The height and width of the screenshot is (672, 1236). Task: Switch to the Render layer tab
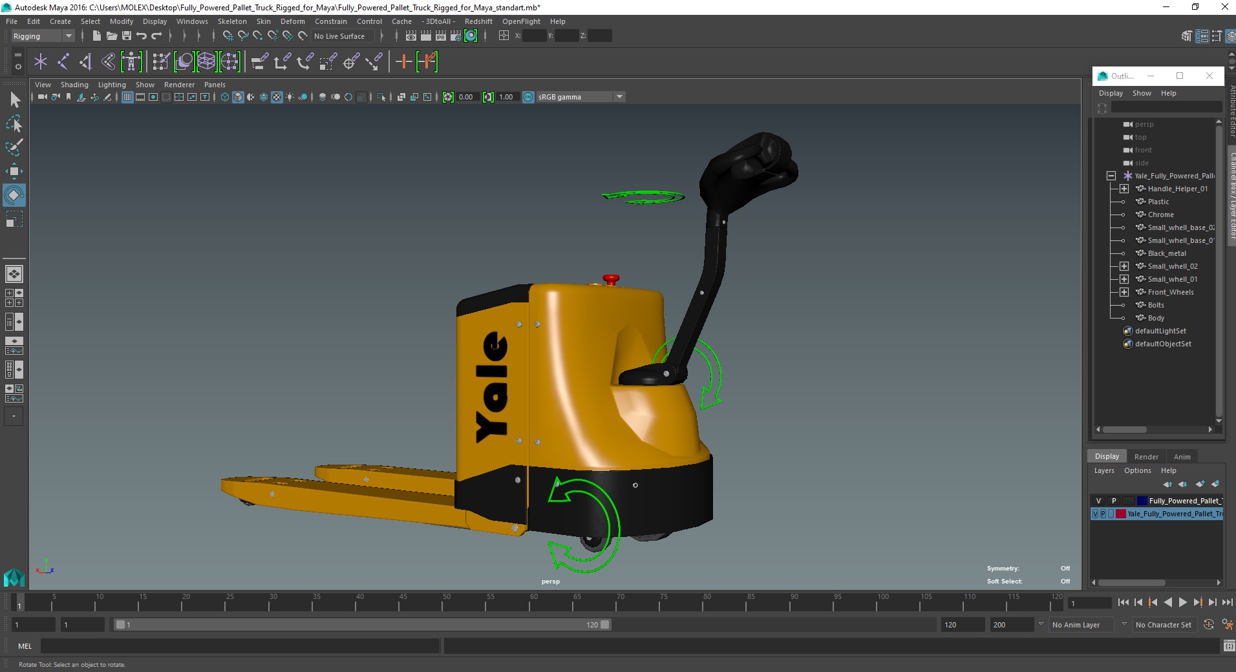pos(1146,457)
